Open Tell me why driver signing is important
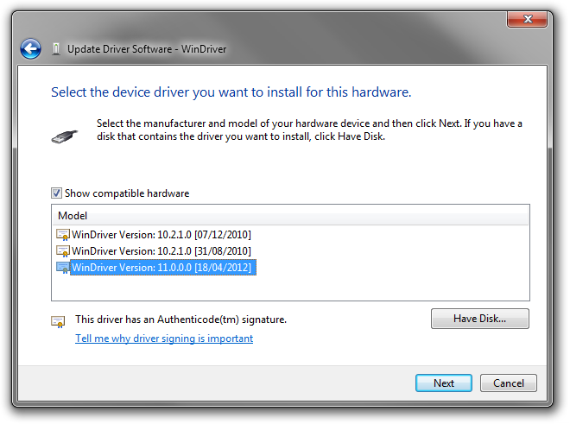This screenshot has width=570, height=424. [164, 339]
